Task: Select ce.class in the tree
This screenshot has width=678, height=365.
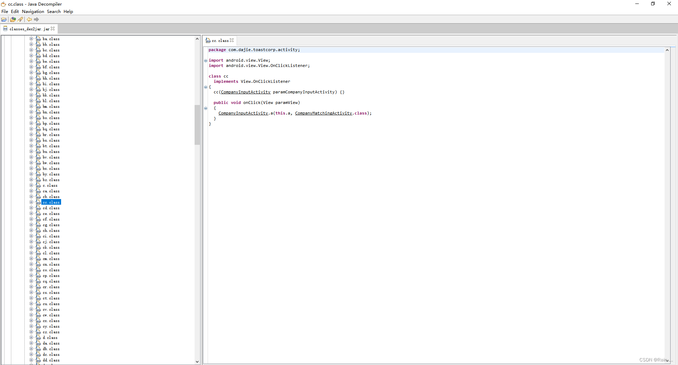Action: click(x=51, y=214)
